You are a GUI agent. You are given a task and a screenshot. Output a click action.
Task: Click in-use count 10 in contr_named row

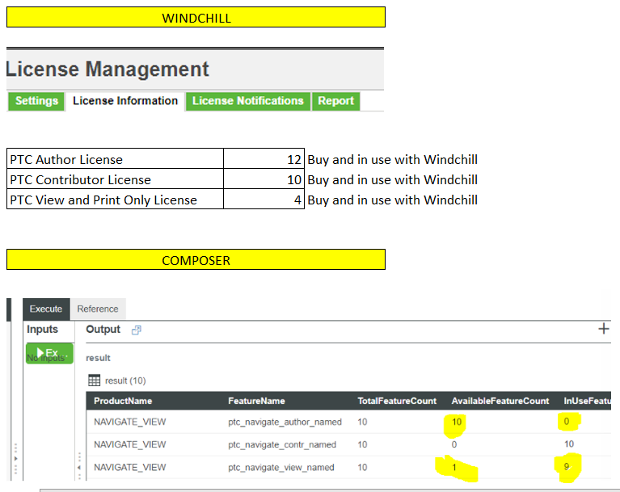pos(569,444)
